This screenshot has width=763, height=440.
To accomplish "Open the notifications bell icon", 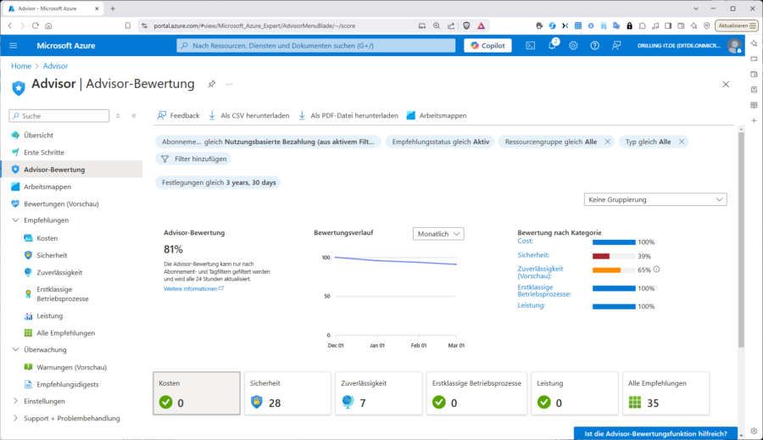I will 552,46.
